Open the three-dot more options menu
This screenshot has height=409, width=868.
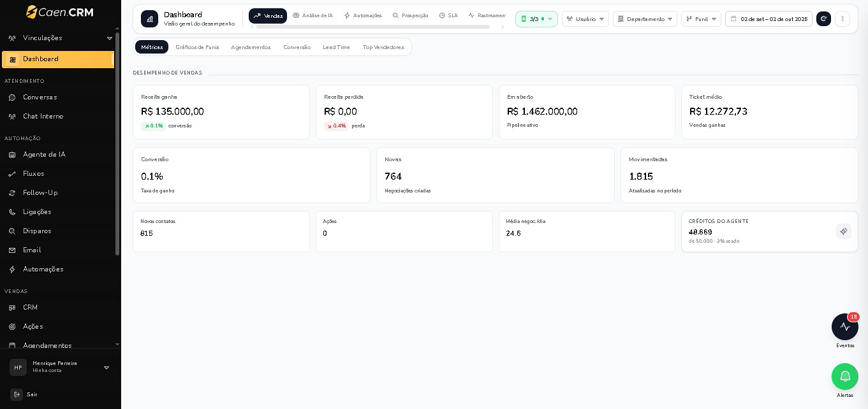click(x=842, y=19)
